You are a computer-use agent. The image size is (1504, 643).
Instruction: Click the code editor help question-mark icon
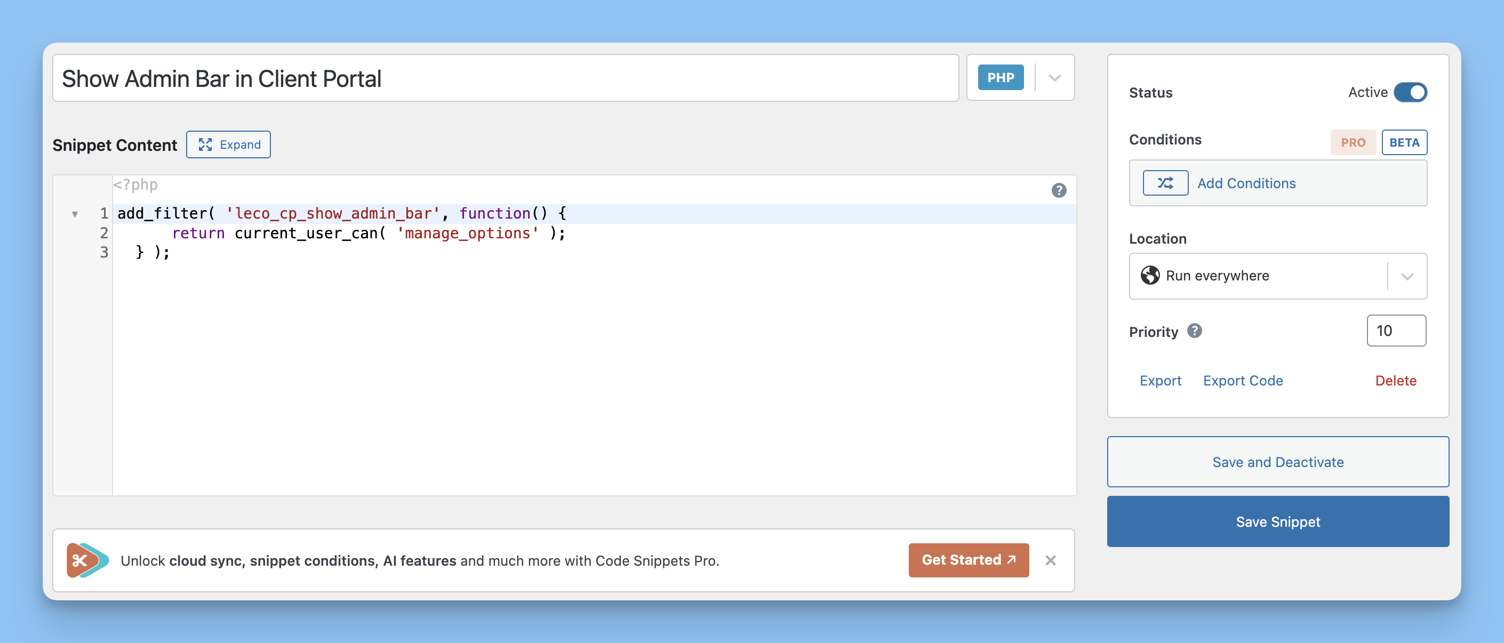[1059, 190]
